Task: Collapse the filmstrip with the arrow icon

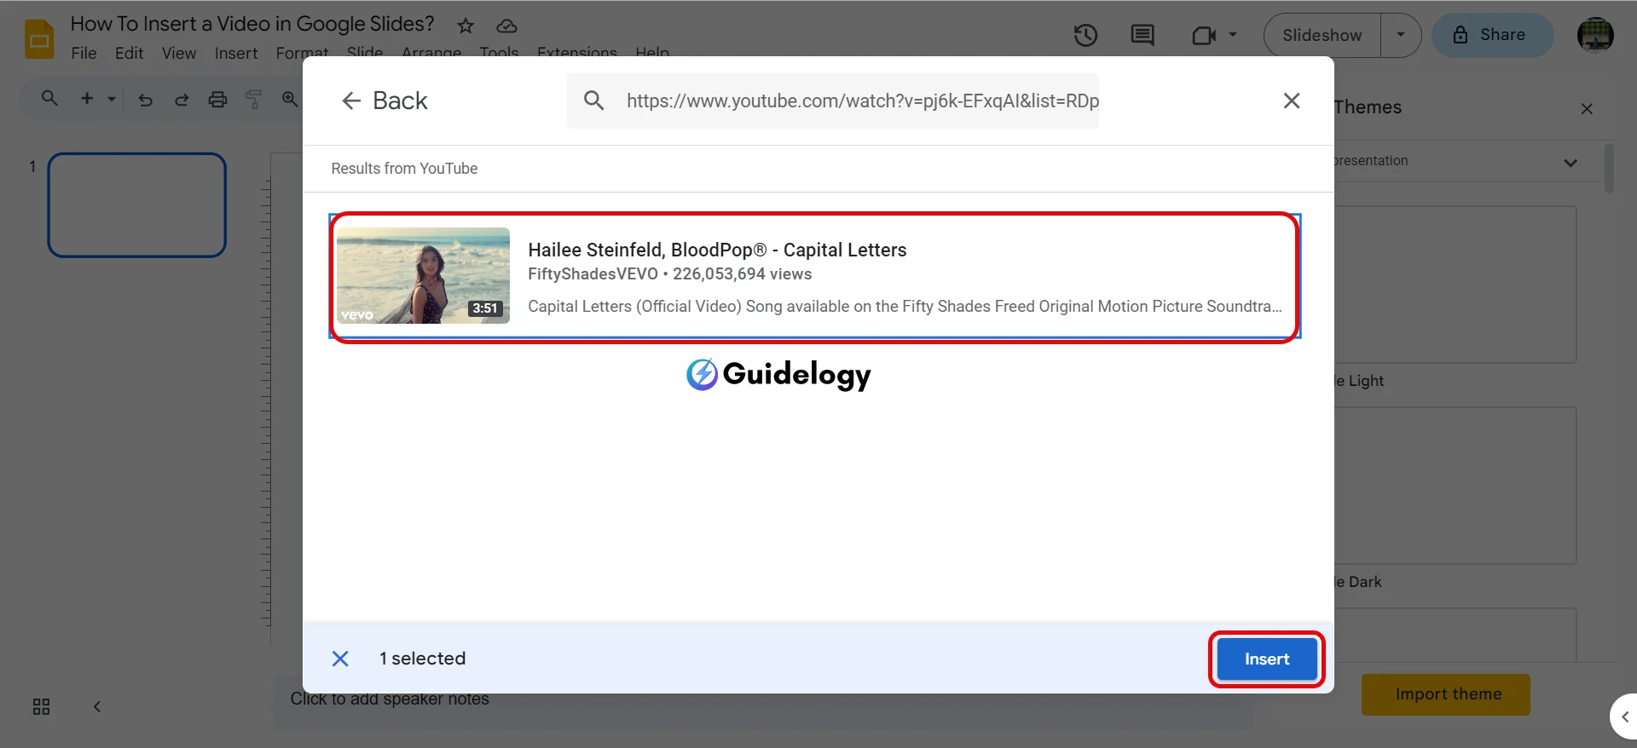Action: point(97,706)
